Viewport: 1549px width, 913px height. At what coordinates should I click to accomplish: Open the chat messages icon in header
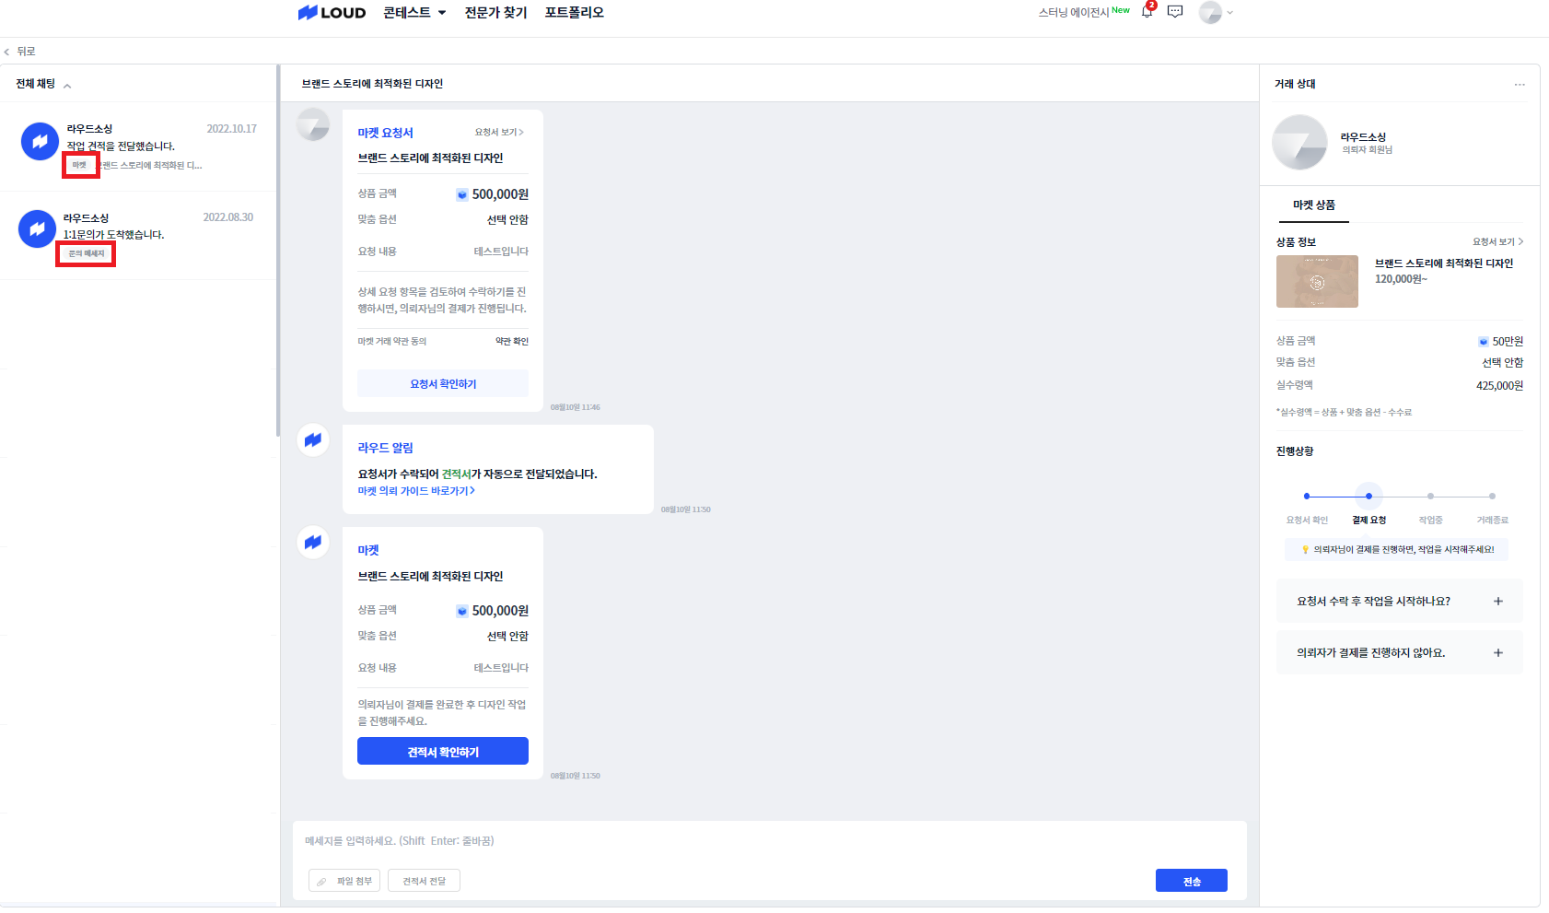pos(1175,12)
